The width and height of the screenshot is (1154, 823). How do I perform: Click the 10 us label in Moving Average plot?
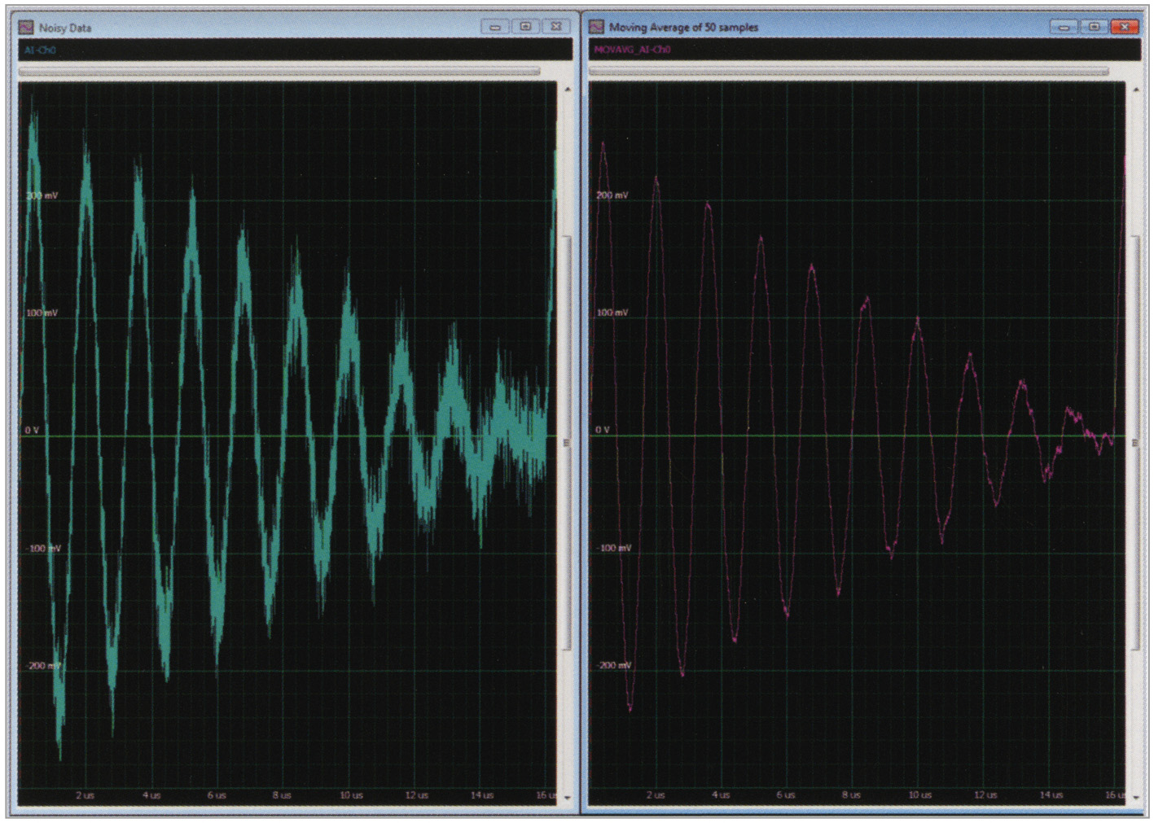(x=920, y=795)
